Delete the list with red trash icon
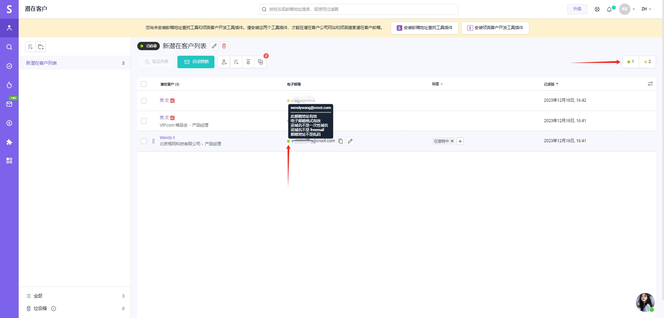 coord(224,46)
